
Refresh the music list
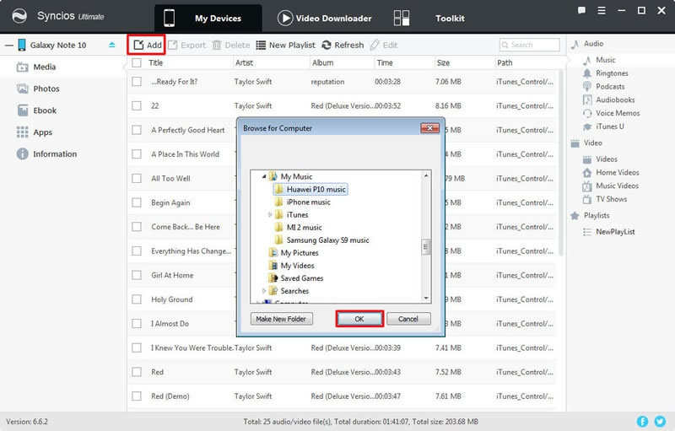click(x=343, y=45)
